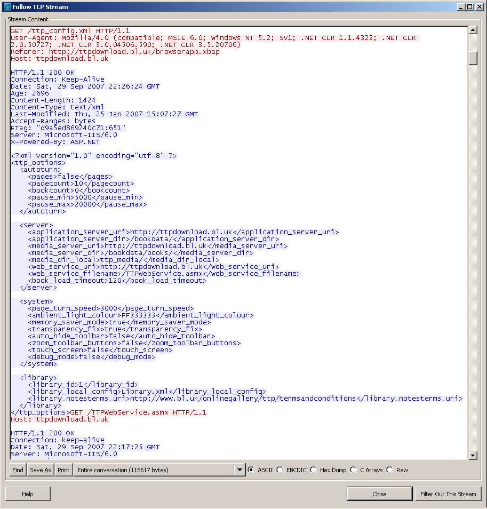Click the "<web_service_filename>" line
Screen dimensions: 487x509
click(x=164, y=274)
